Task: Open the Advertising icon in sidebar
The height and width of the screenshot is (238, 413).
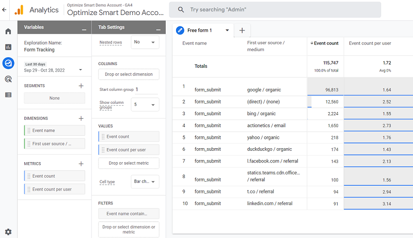Action: pos(8,79)
